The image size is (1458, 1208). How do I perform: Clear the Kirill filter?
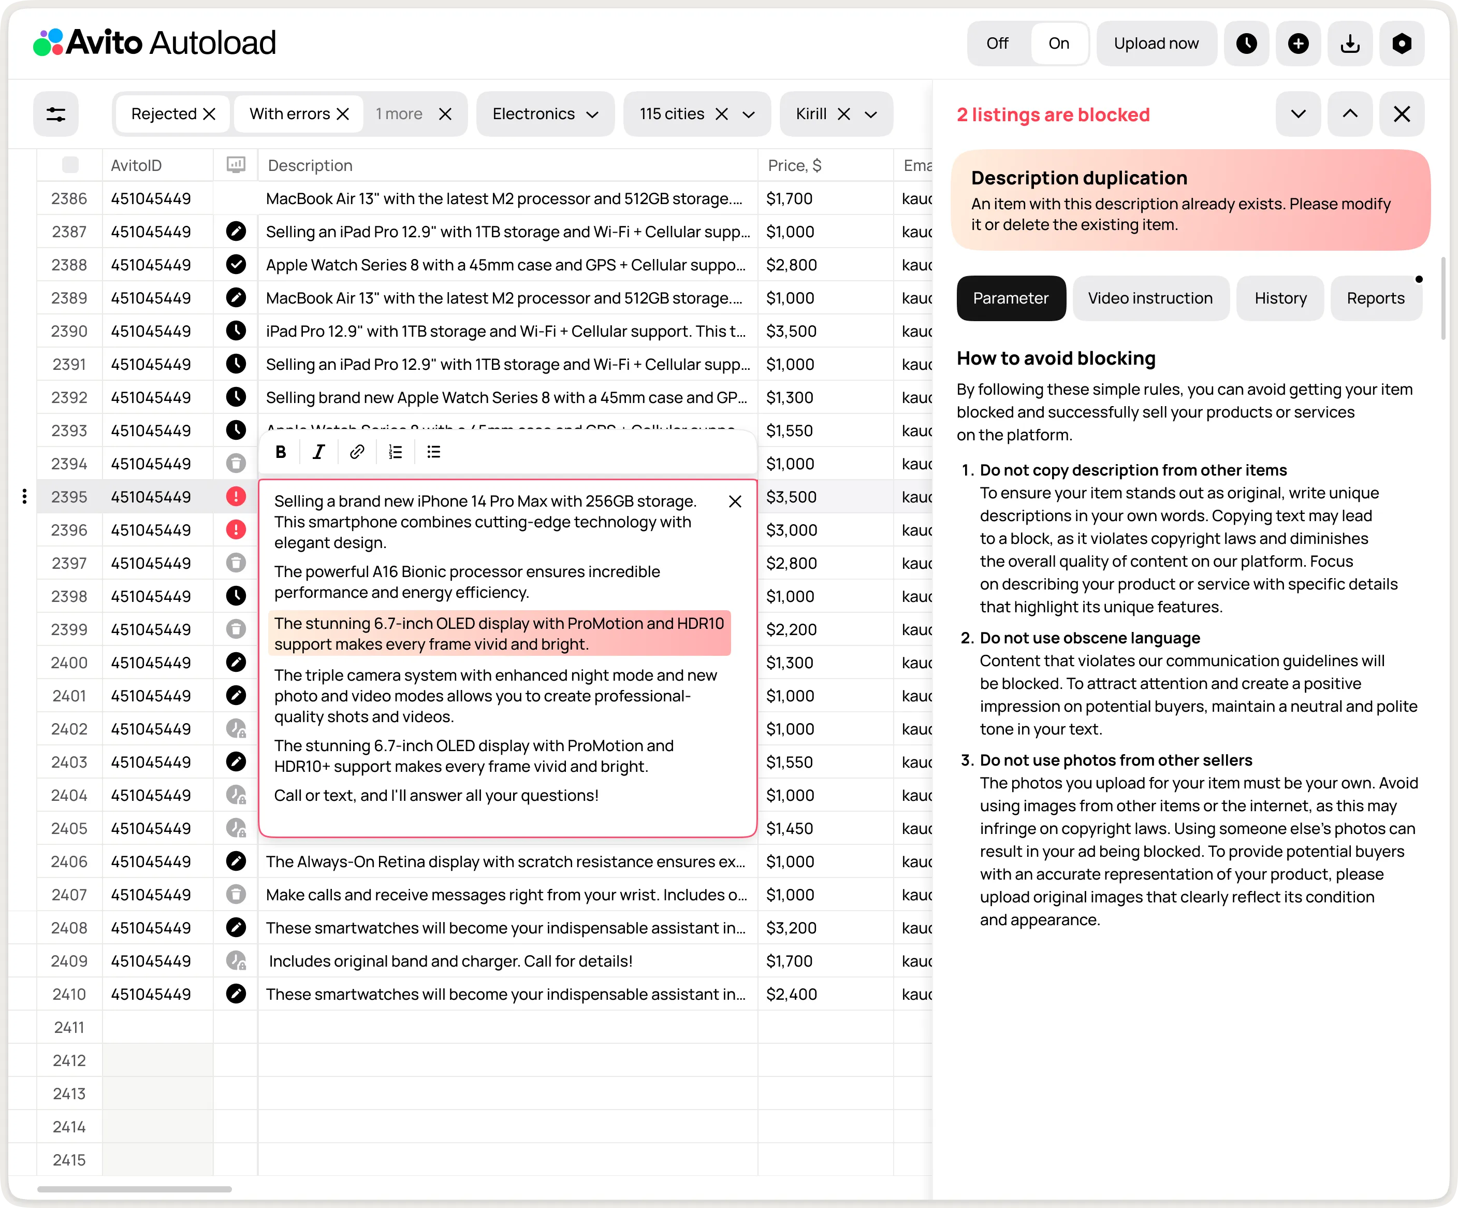pyautogui.click(x=843, y=114)
